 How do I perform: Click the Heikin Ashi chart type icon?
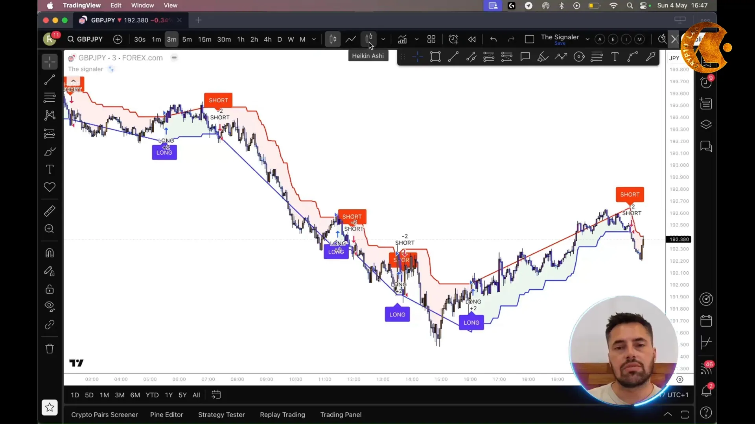pos(369,39)
